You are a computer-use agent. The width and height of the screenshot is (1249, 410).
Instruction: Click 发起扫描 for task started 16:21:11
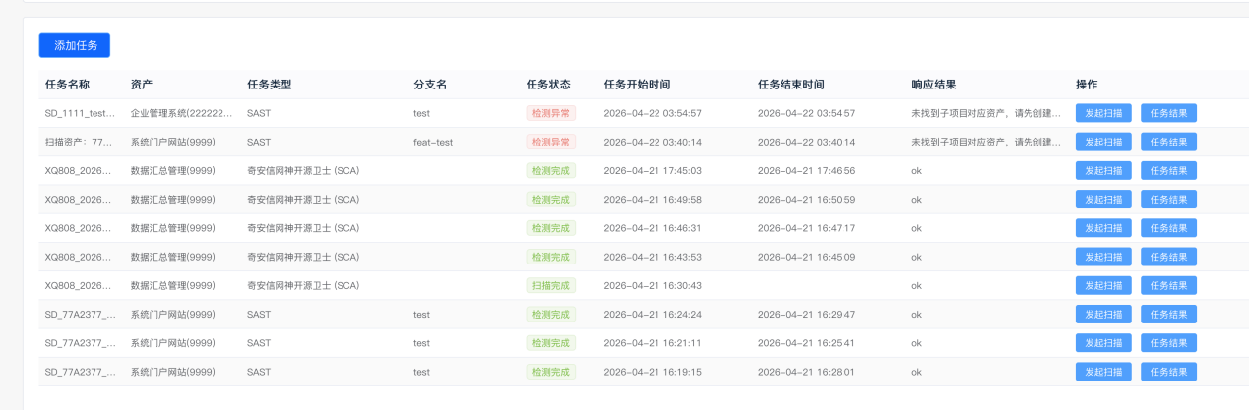click(1103, 343)
